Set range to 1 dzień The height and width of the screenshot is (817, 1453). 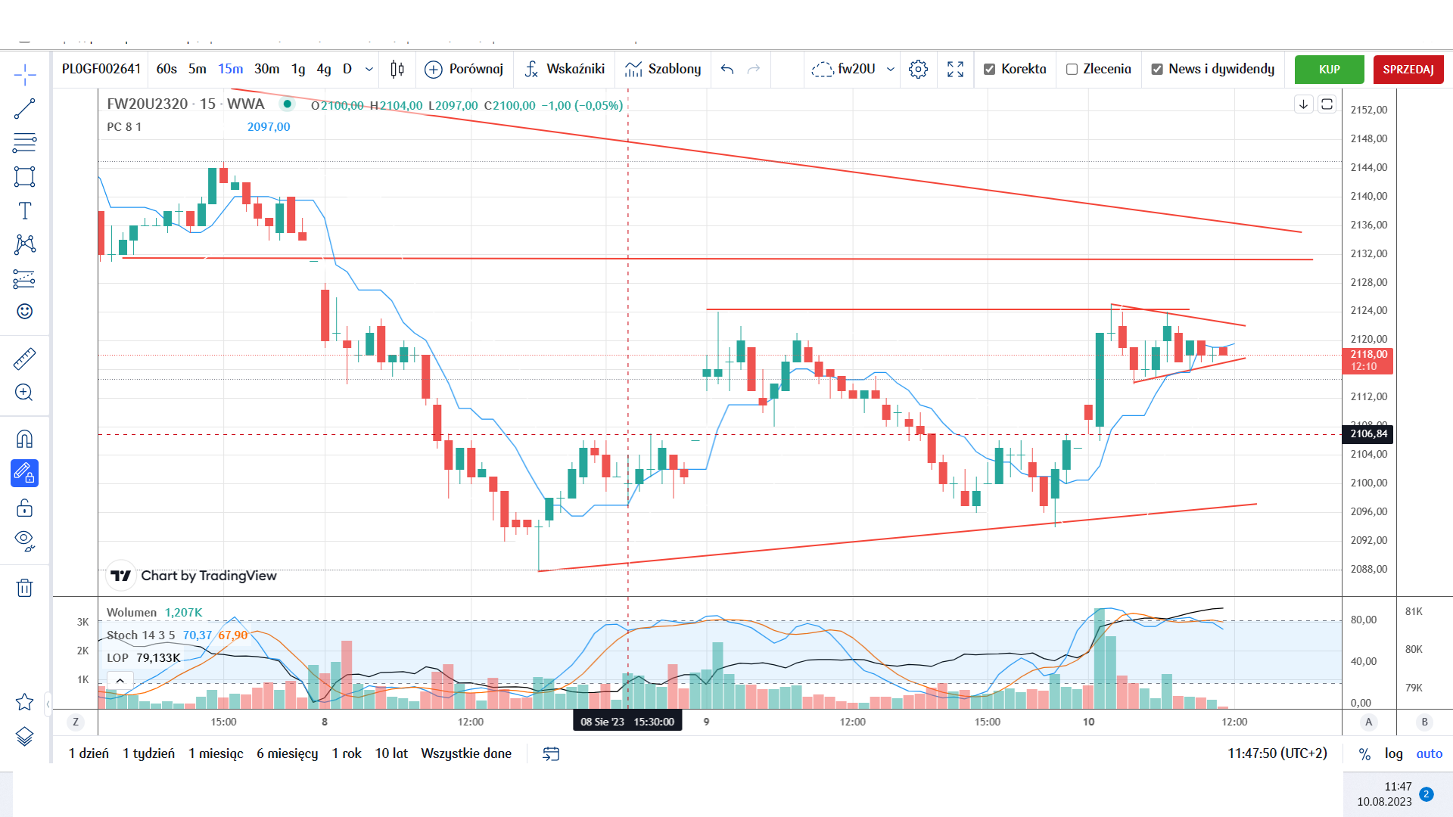[89, 753]
